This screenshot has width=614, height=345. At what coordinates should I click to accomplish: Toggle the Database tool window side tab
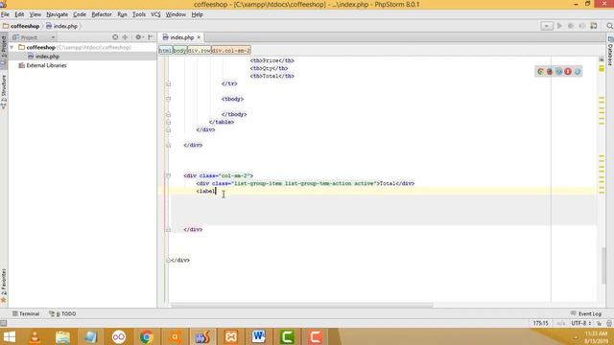(610, 51)
